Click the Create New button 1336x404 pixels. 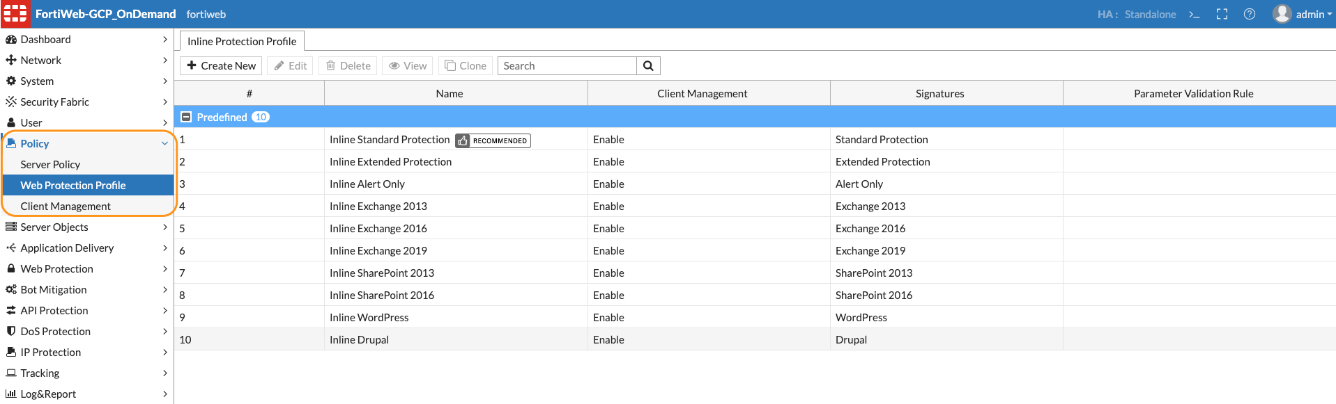click(221, 66)
